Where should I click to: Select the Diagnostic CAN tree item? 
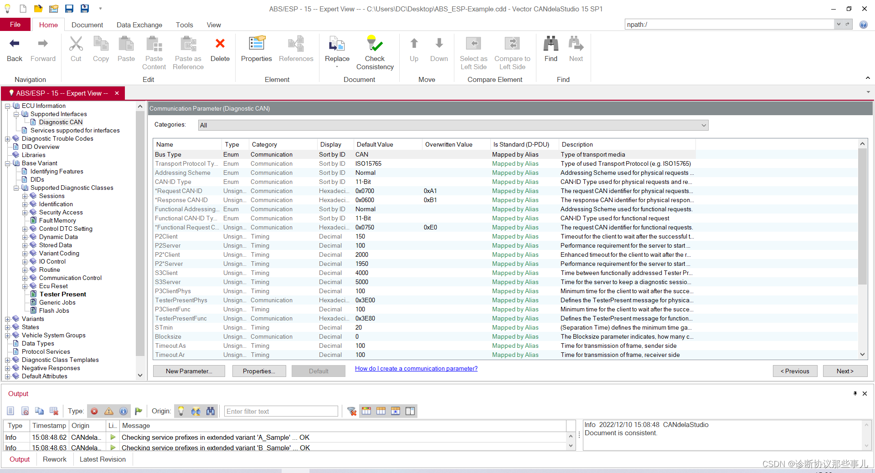pos(61,122)
